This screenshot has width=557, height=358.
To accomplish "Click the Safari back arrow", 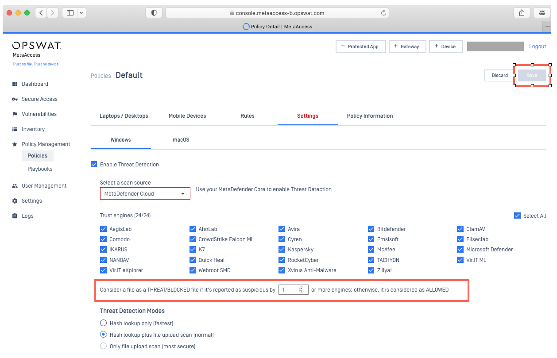I will 41,13.
